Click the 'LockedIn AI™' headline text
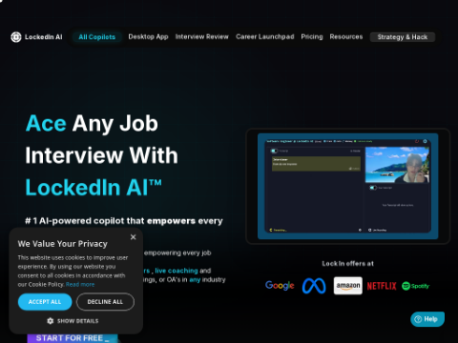 pos(94,188)
